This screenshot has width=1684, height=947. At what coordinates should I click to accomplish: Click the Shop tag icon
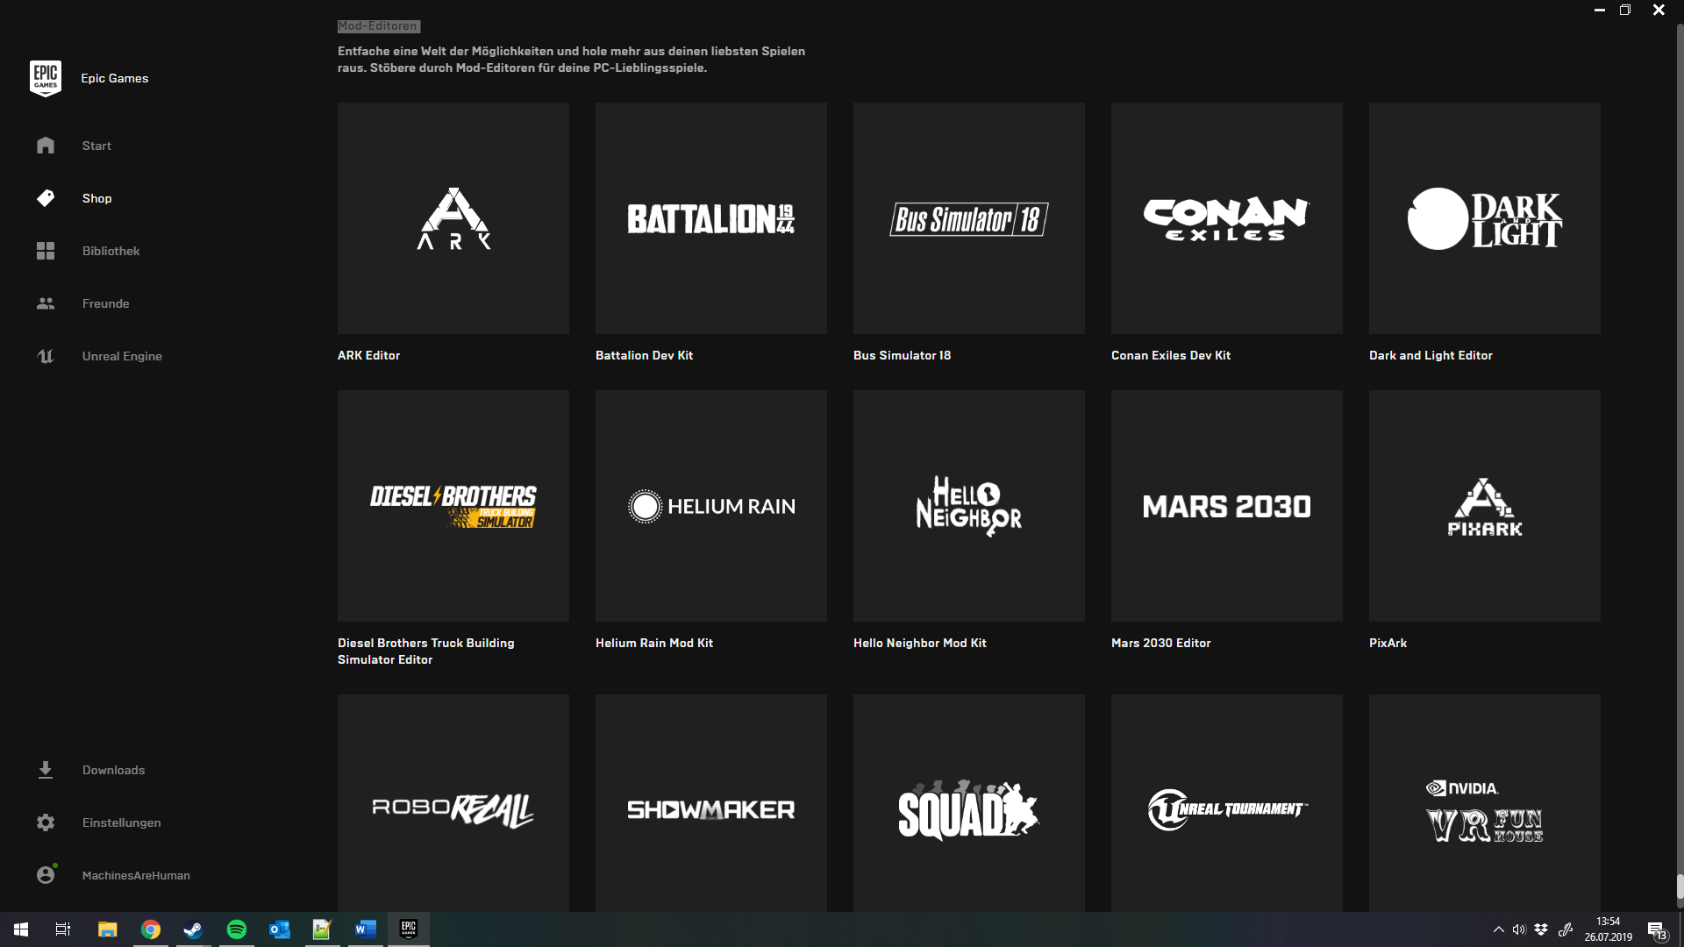[x=46, y=198]
